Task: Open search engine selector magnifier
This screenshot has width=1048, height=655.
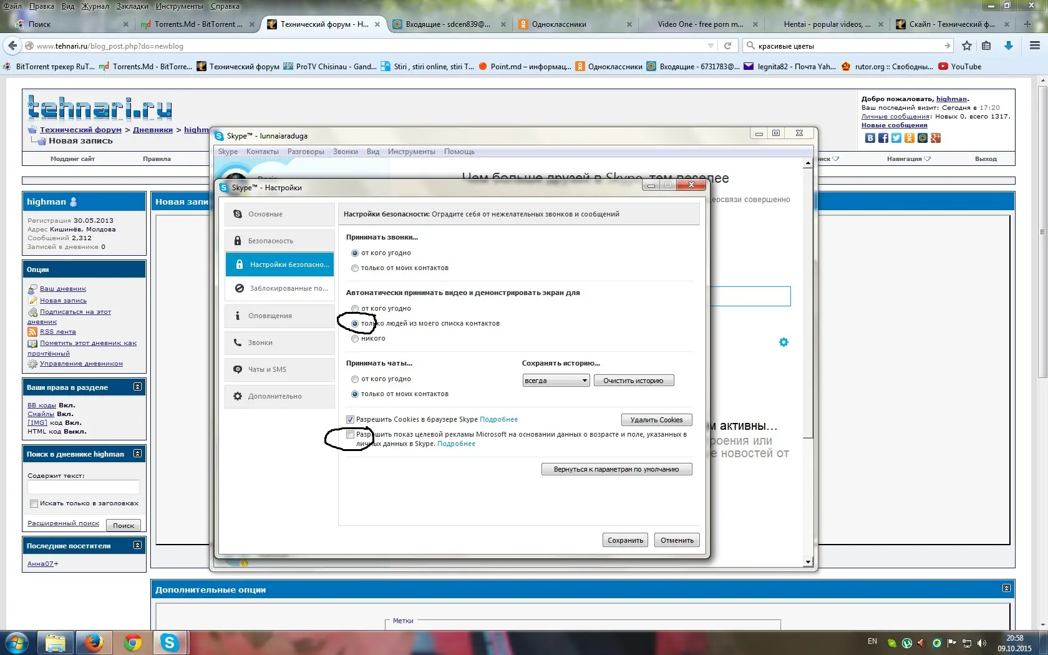Action: click(750, 46)
